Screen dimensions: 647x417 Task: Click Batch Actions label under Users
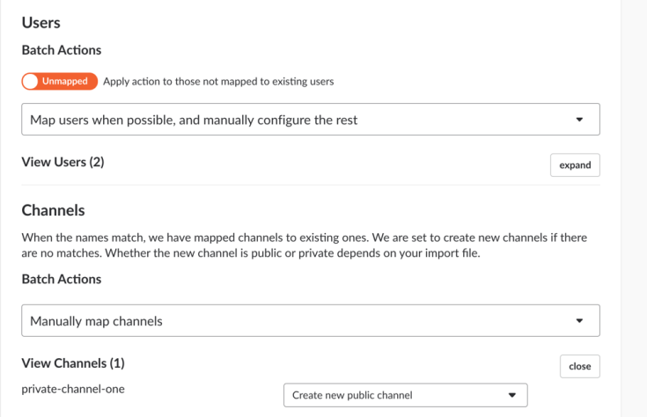[61, 51]
